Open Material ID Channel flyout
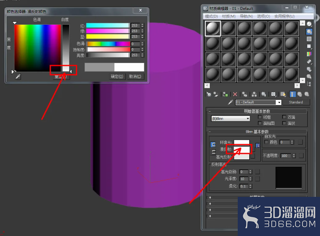 coord(273,94)
